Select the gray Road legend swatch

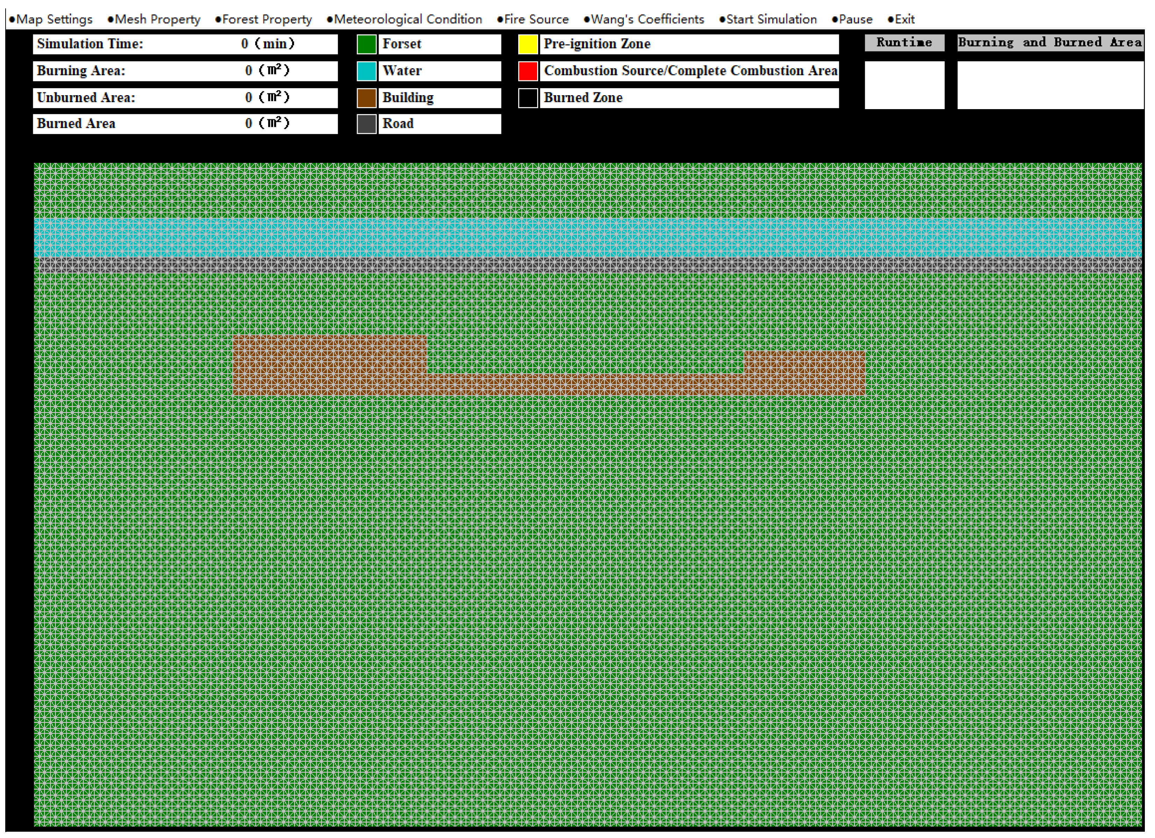coord(366,124)
